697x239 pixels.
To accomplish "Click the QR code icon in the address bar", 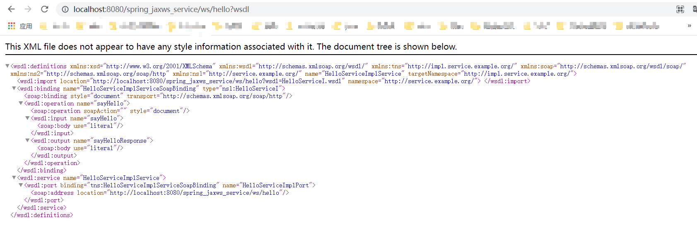I will click(x=680, y=9).
